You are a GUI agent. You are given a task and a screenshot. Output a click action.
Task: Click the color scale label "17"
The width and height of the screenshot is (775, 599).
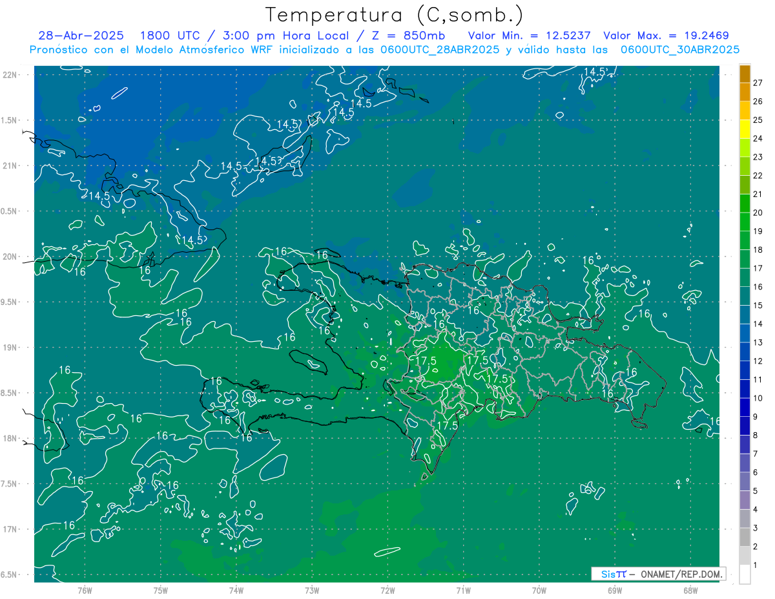[758, 268]
